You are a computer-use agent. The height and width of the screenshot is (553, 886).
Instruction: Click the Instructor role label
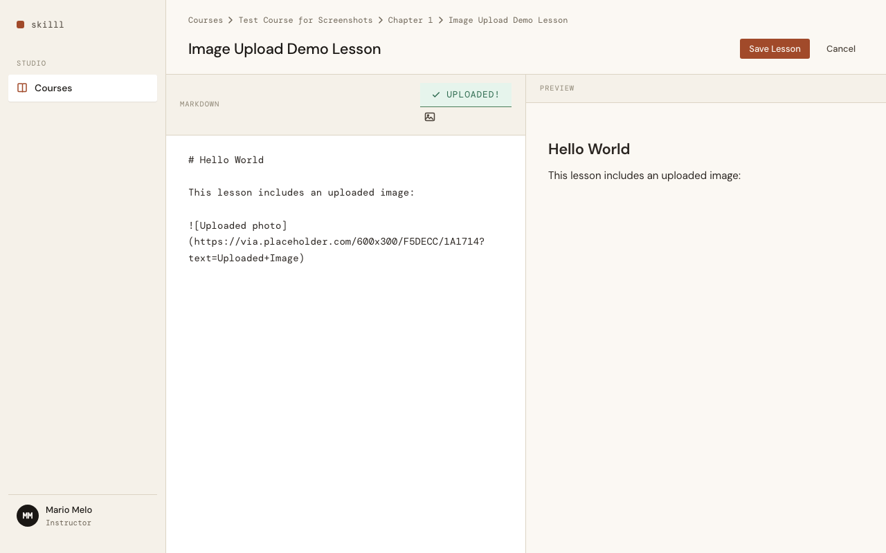69,523
